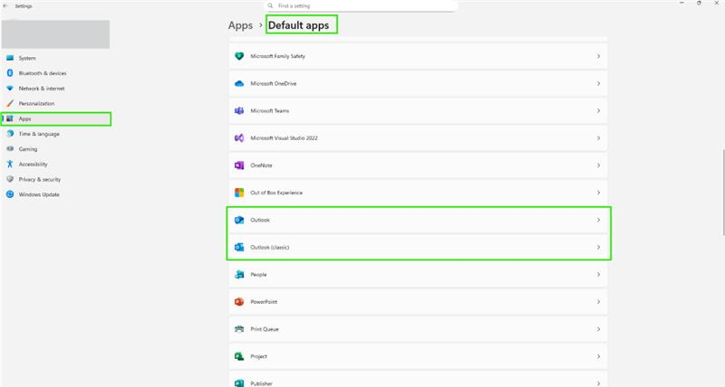The width and height of the screenshot is (725, 387).
Task: Expand the PowerPoint row chevron
Action: tap(598, 302)
